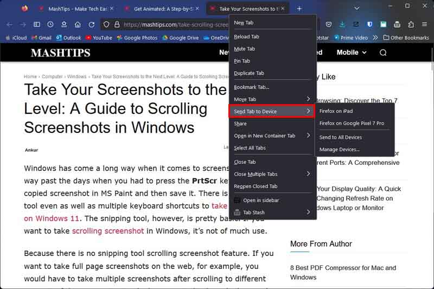Send the tab to Firefox on Google Pixel 7 Pro

tap(355, 123)
